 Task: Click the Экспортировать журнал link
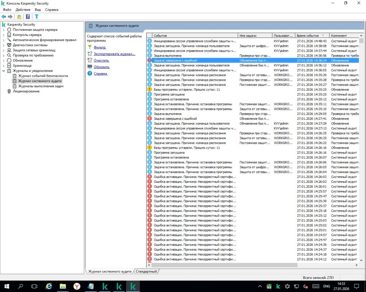(114, 54)
